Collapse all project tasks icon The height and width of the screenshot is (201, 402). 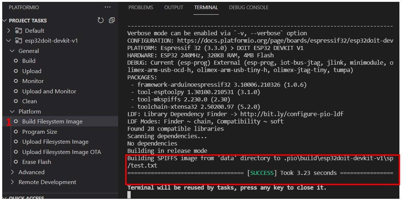(x=112, y=21)
